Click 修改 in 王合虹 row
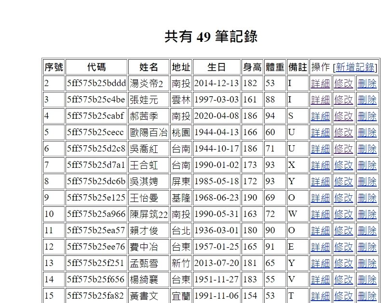The image size is (391, 303). (344, 165)
